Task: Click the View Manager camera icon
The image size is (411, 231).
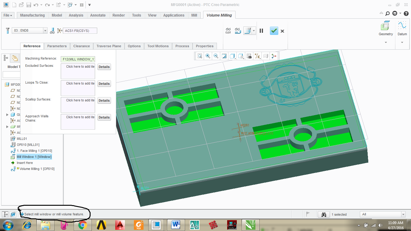Action: coord(249,56)
